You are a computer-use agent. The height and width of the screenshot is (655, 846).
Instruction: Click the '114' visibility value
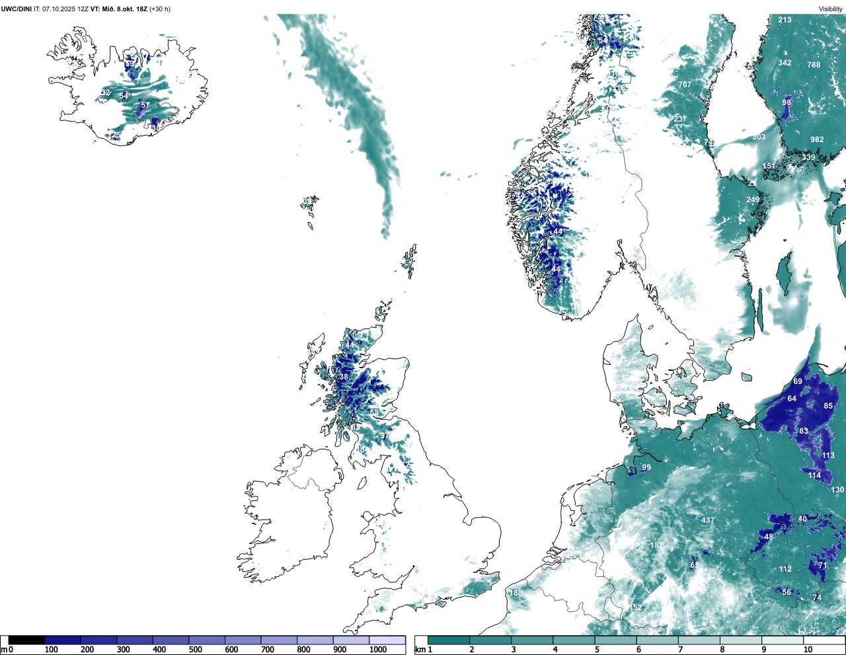(814, 475)
